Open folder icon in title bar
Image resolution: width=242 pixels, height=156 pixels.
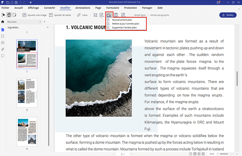(8, 2)
